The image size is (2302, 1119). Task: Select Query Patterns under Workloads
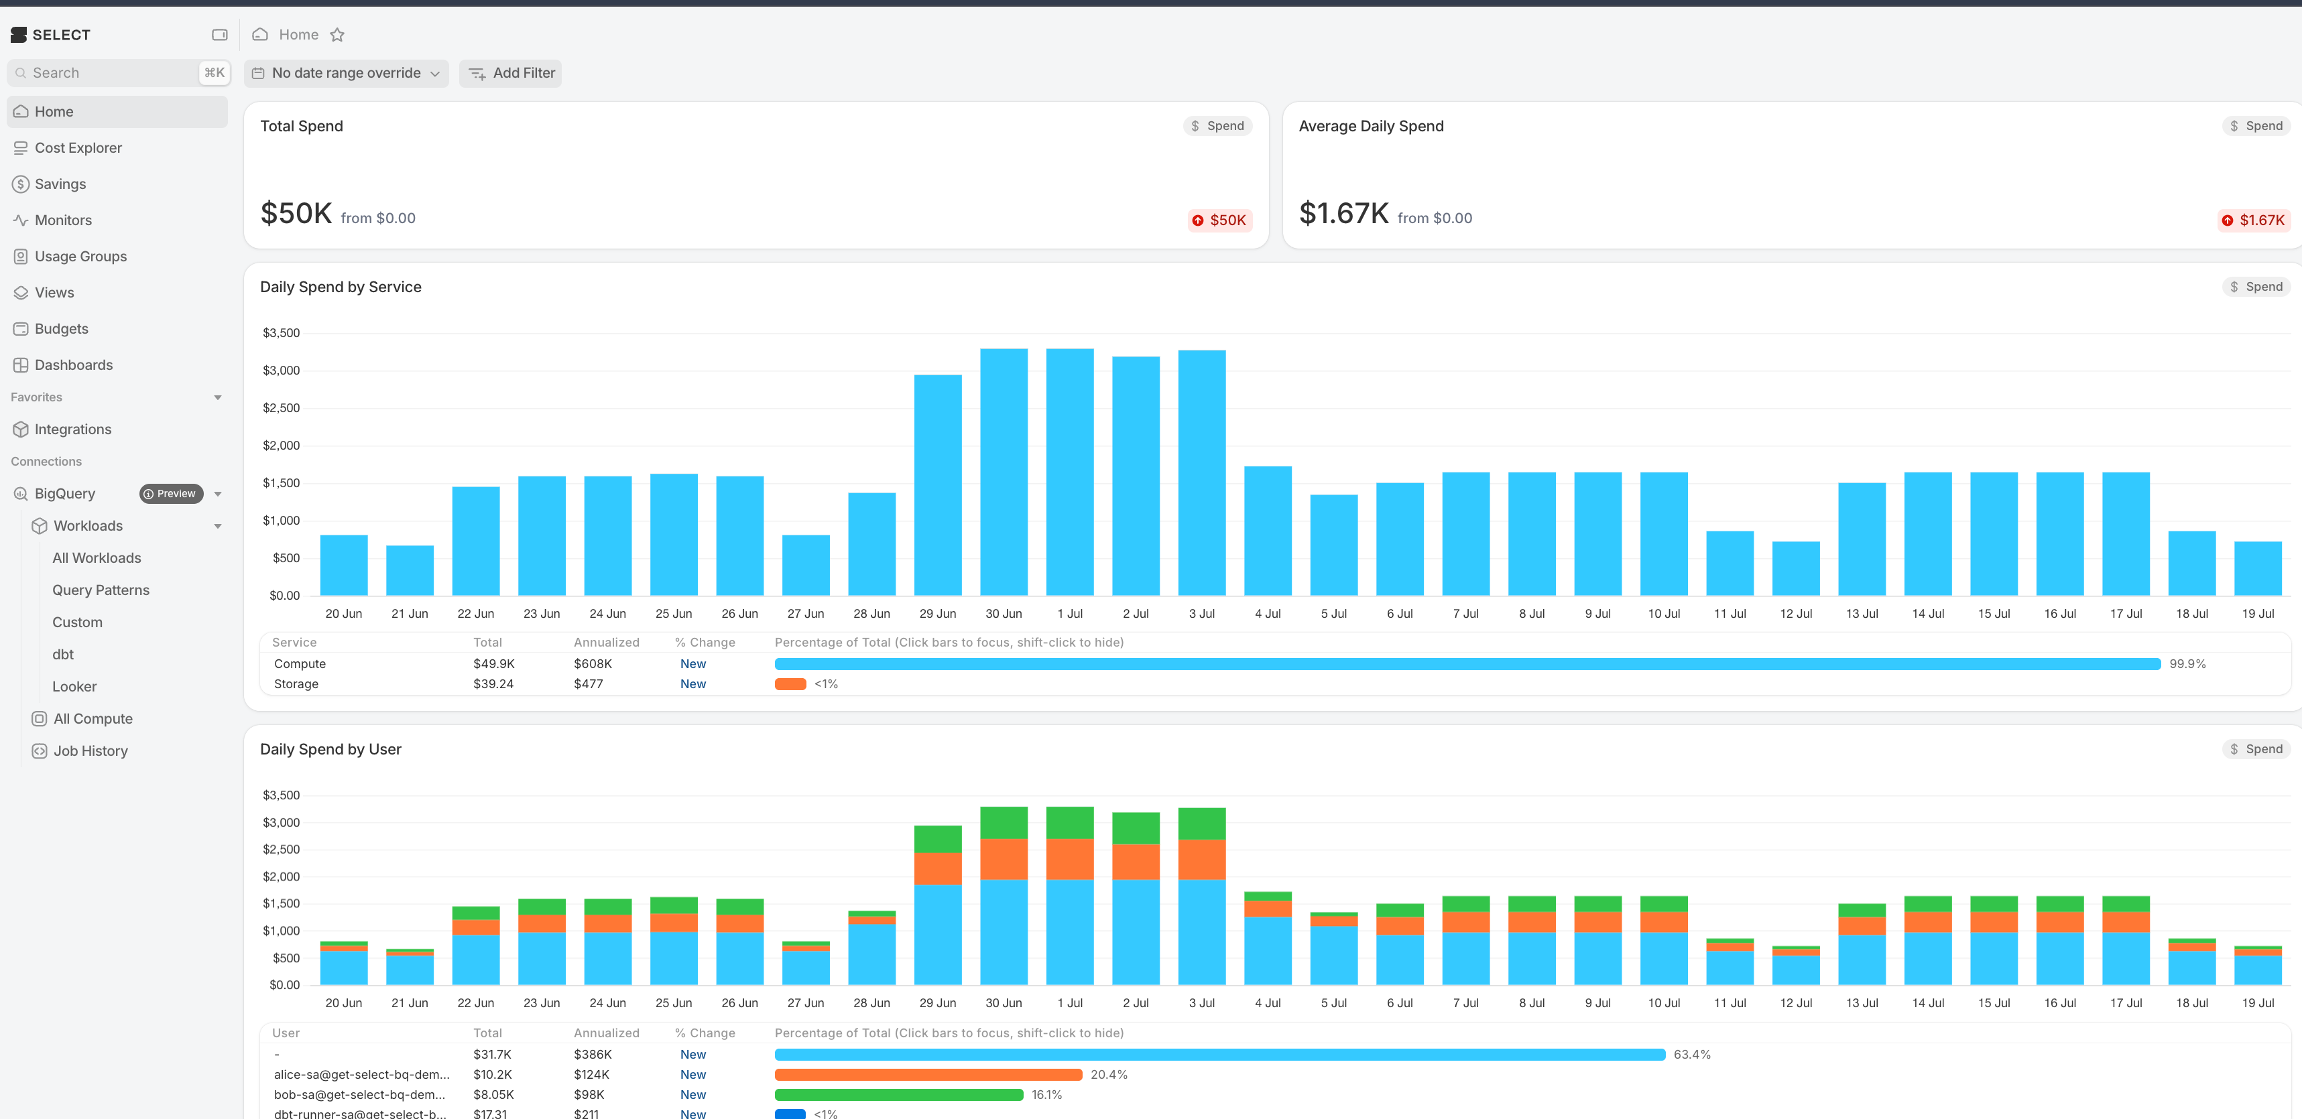(x=101, y=590)
